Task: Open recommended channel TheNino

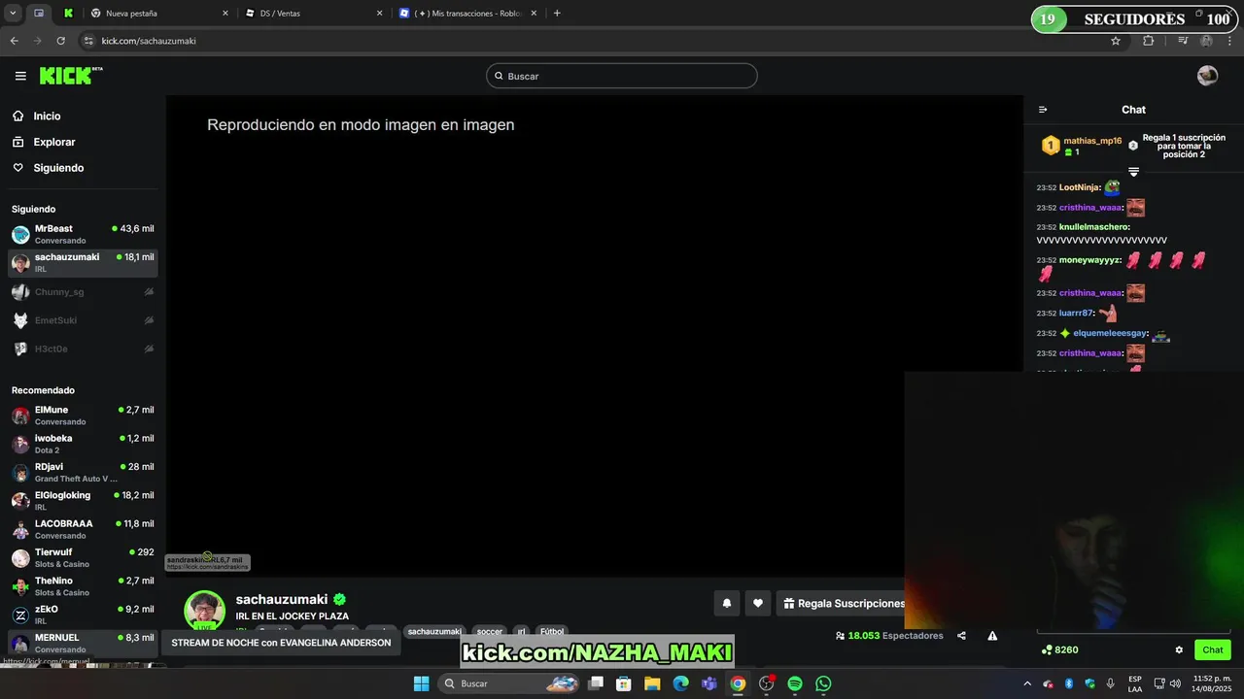Action: pyautogui.click(x=83, y=585)
